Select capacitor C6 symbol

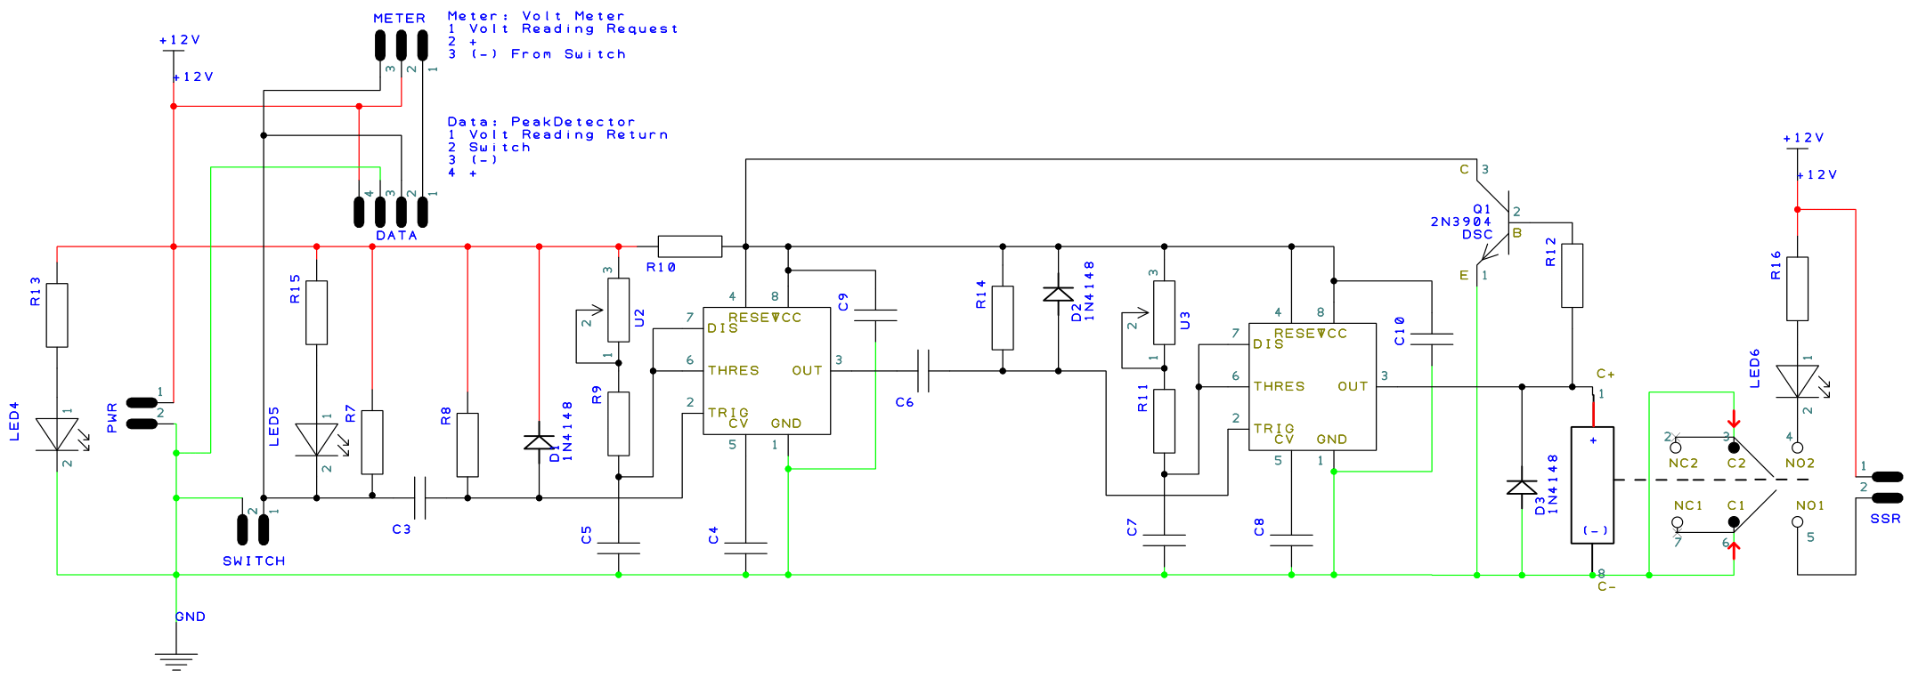click(x=923, y=371)
